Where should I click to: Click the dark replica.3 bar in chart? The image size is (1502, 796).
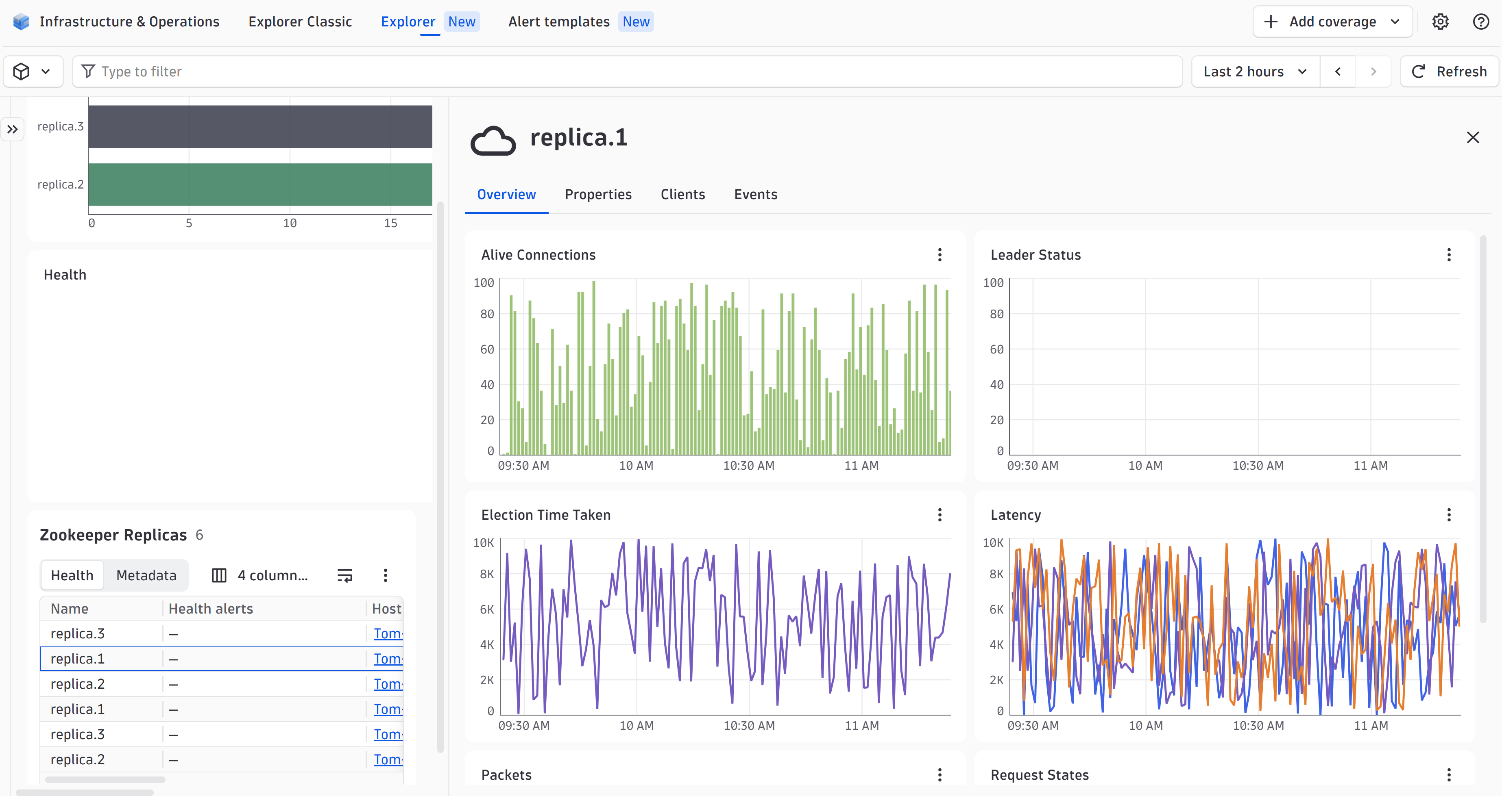point(260,126)
